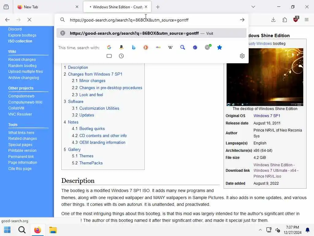Open Explore bootlegs sidebar link
314x236 pixels.
pyautogui.click(x=22, y=35)
